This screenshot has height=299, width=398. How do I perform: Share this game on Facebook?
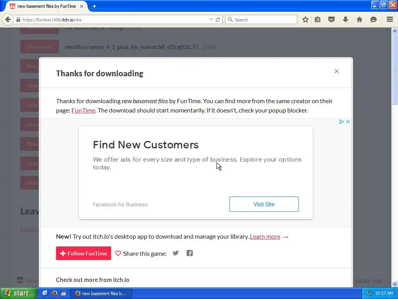point(190,253)
